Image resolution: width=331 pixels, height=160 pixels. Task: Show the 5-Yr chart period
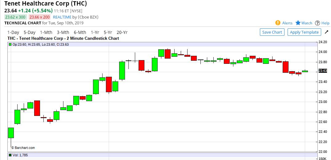(108, 32)
